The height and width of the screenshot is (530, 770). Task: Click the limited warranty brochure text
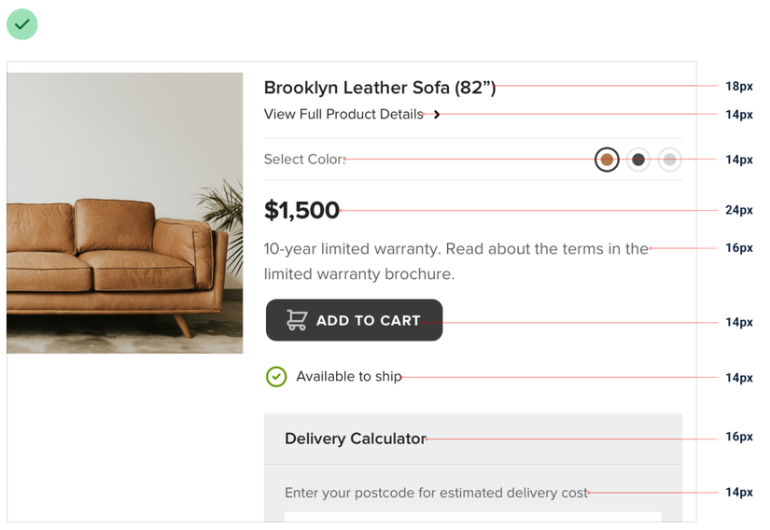point(359,273)
